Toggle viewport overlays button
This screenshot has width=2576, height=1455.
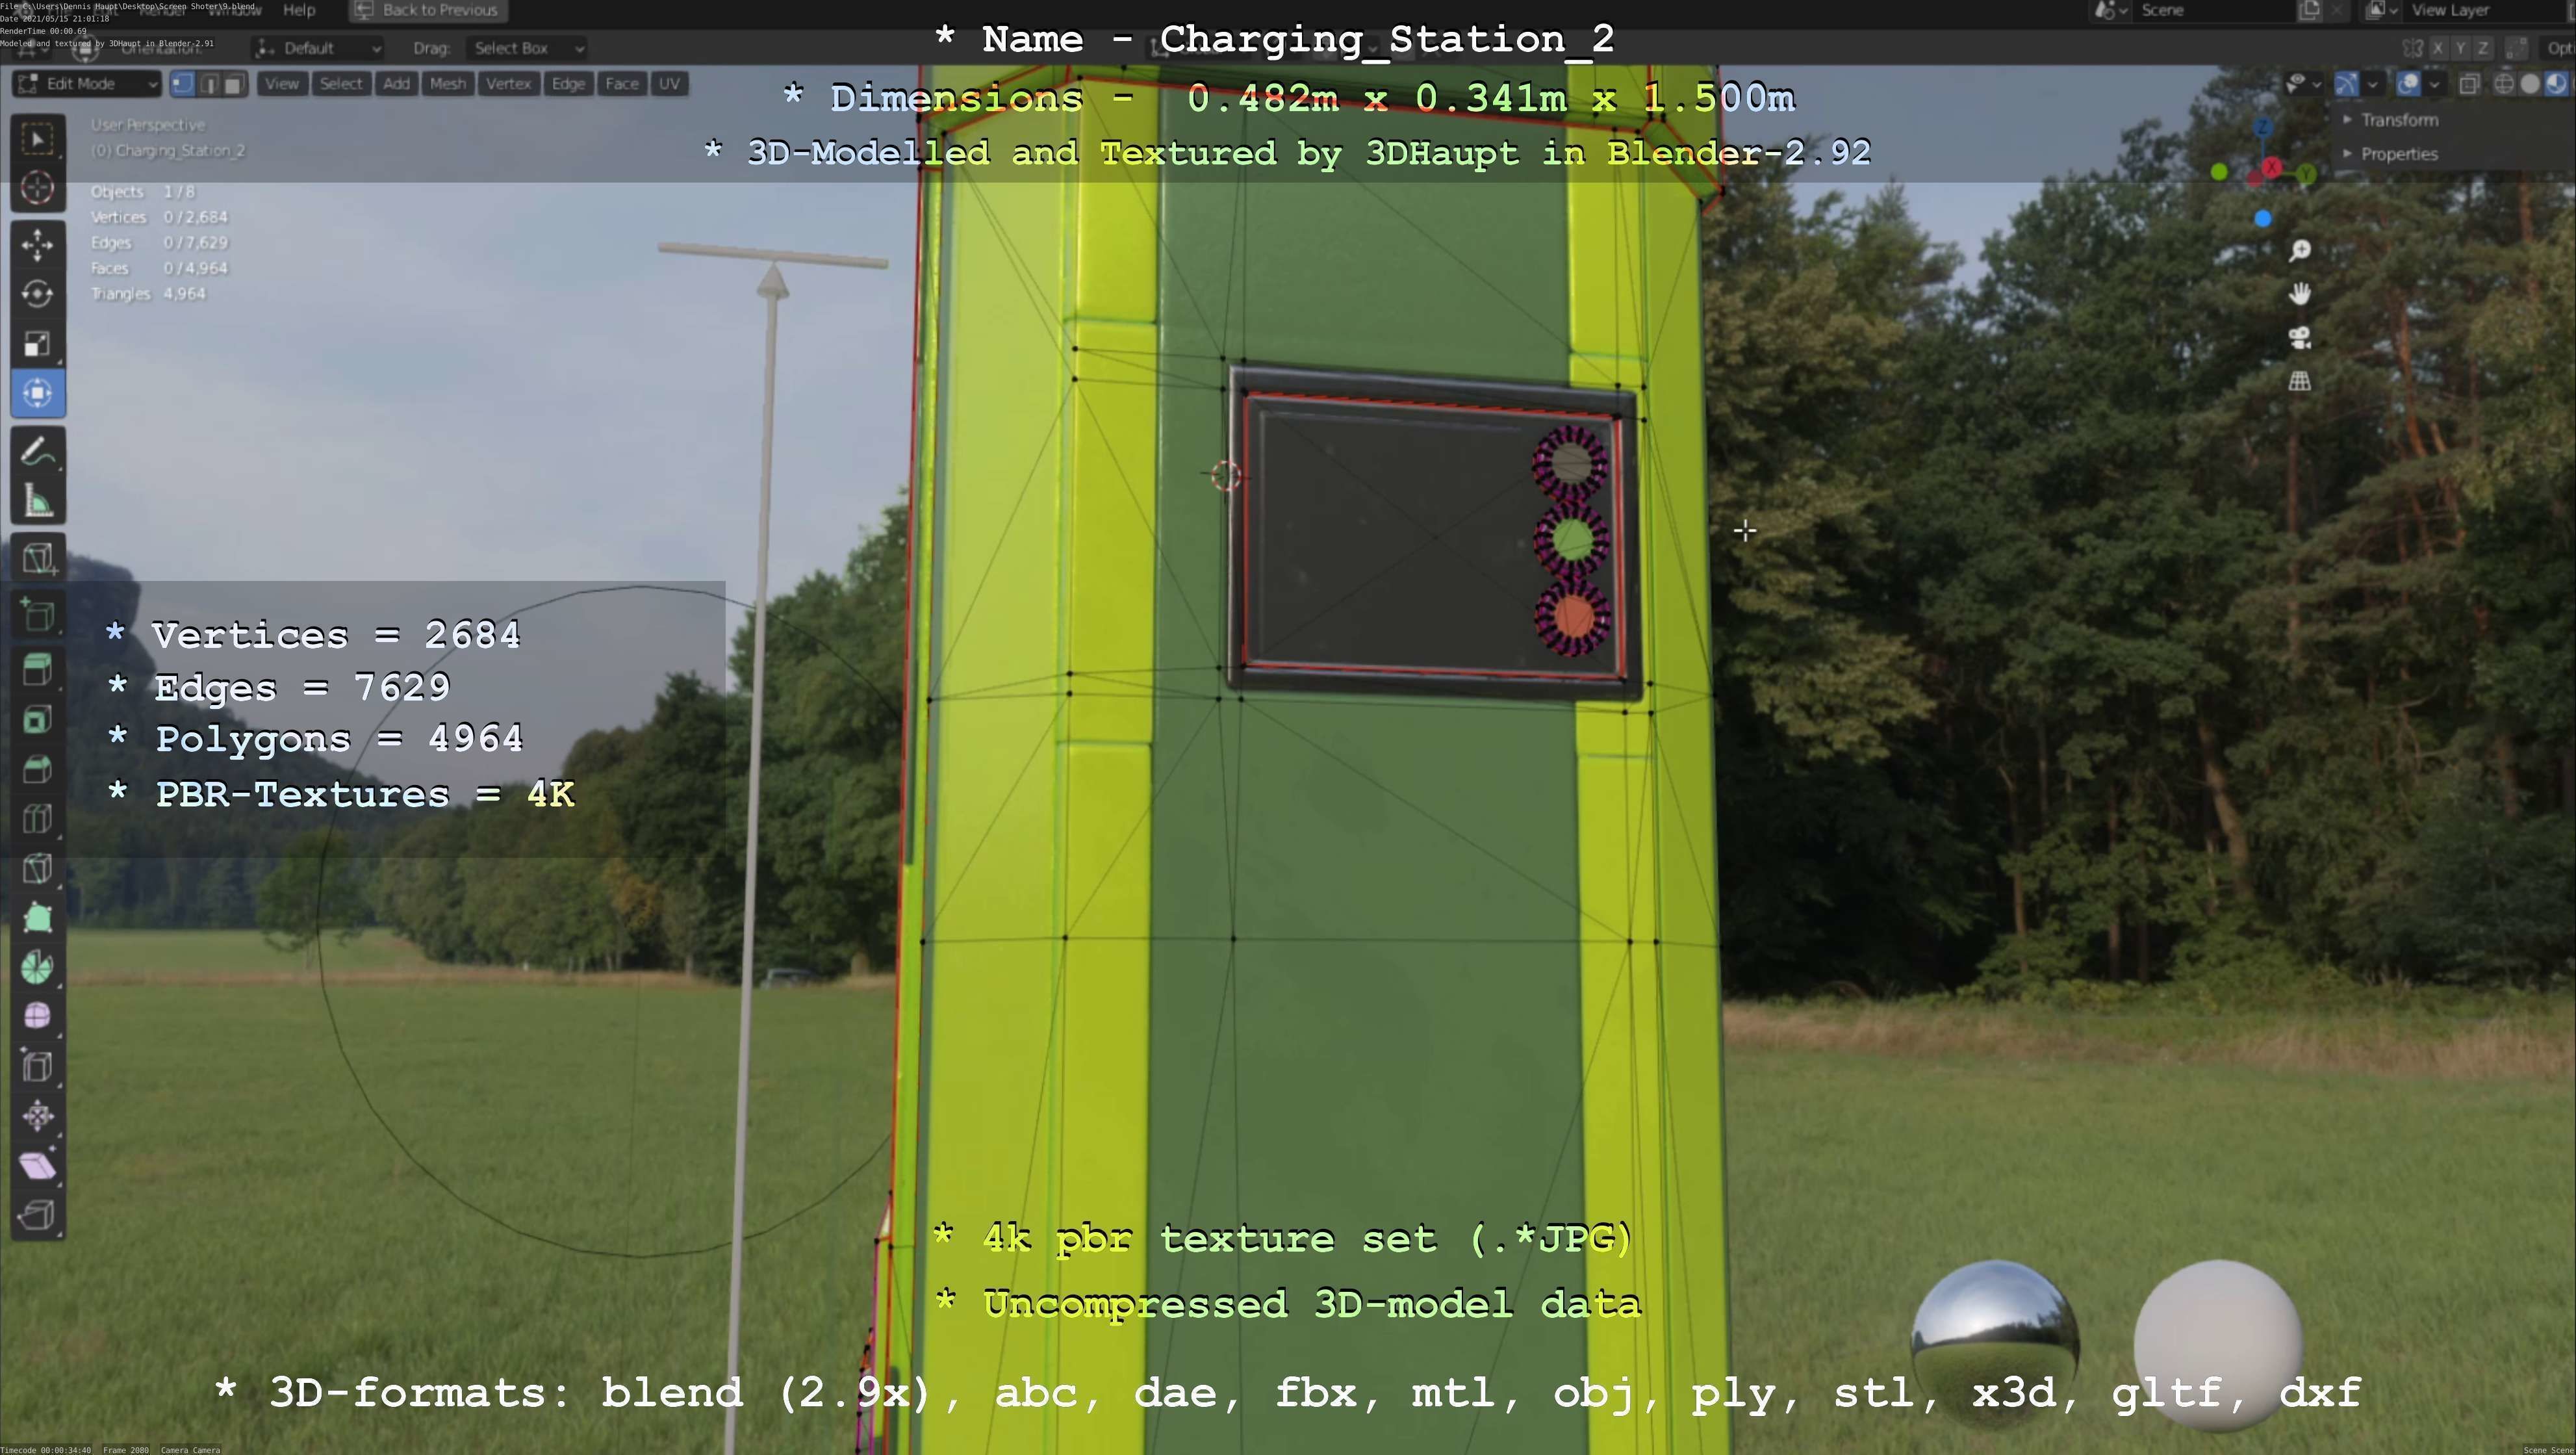point(2408,84)
